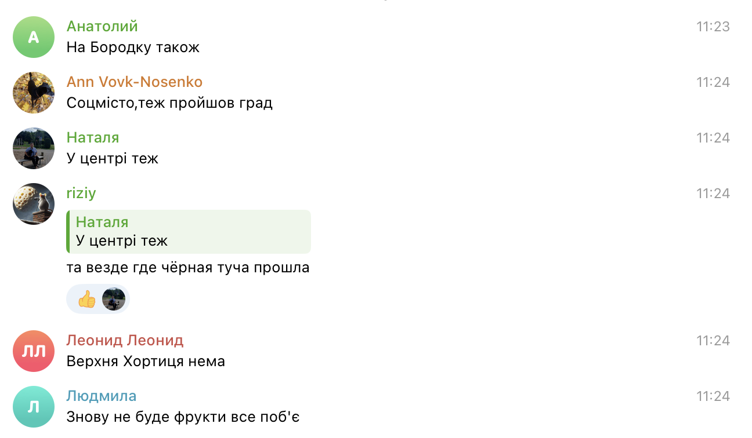Select message 'Верхня Хортиця нема'
This screenshot has height=438, width=752.
pos(146,362)
